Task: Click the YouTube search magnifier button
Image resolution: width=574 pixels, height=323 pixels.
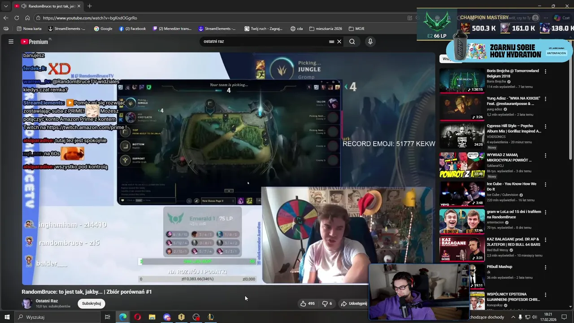Action: click(x=352, y=41)
